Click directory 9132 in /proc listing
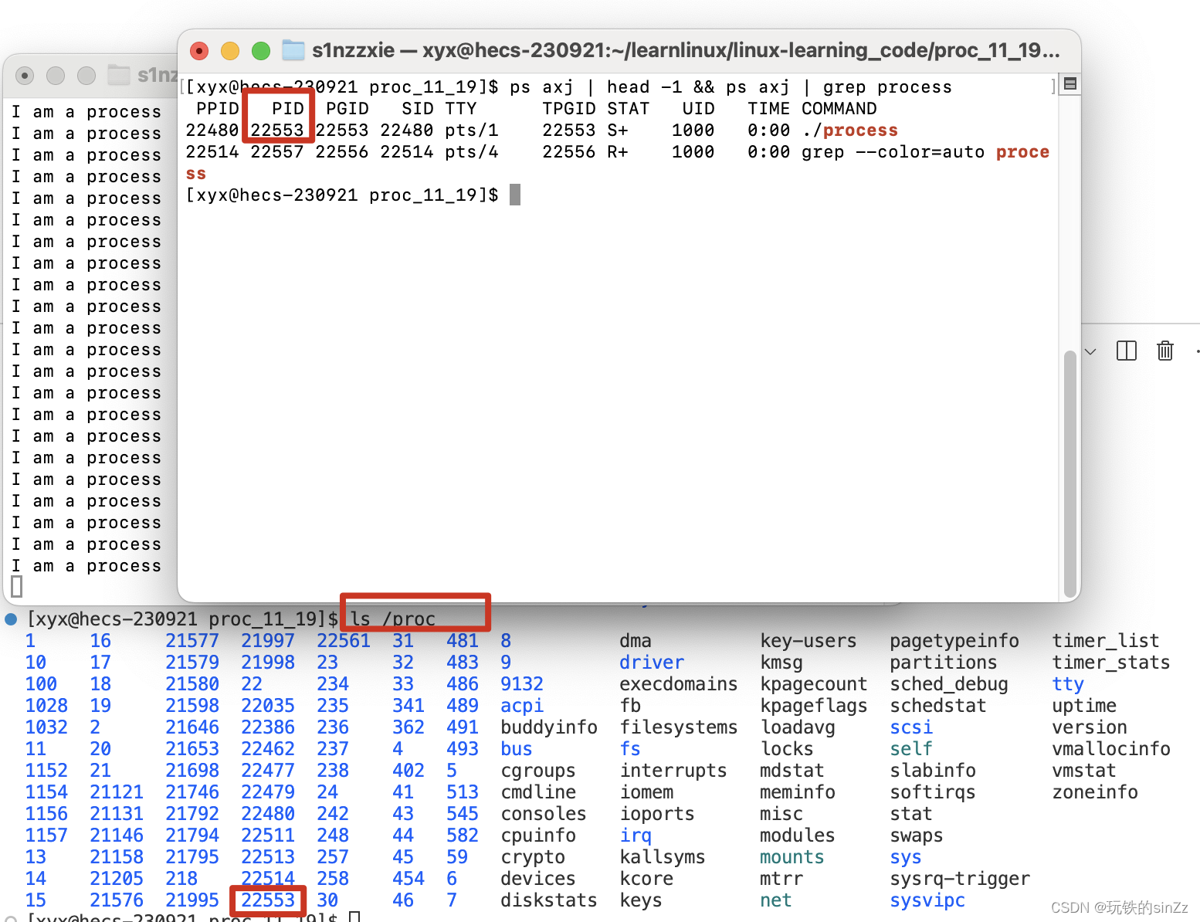Image resolution: width=1200 pixels, height=922 pixels. click(522, 684)
